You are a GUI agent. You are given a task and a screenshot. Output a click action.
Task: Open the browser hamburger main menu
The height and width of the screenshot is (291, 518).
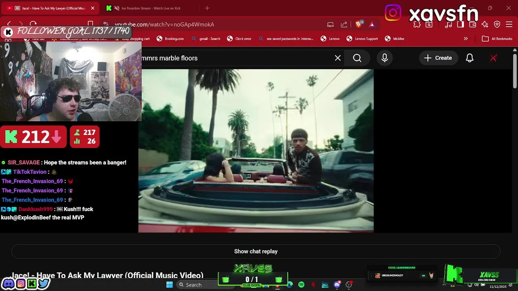point(509,24)
